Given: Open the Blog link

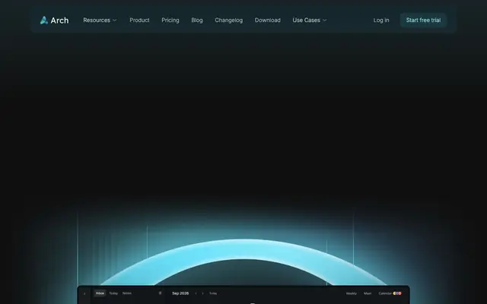Looking at the screenshot, I should tap(197, 21).
